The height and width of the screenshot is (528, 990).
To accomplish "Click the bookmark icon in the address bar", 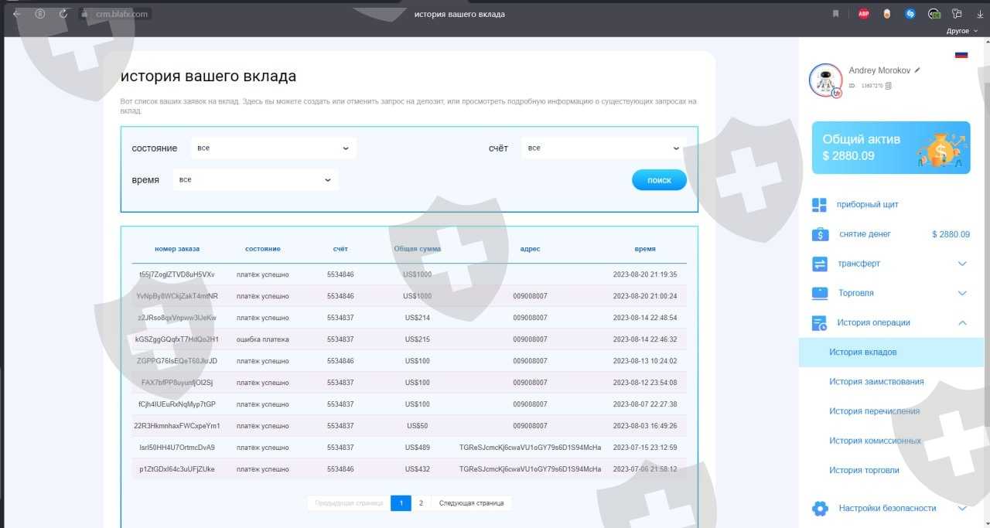I will click(x=835, y=14).
